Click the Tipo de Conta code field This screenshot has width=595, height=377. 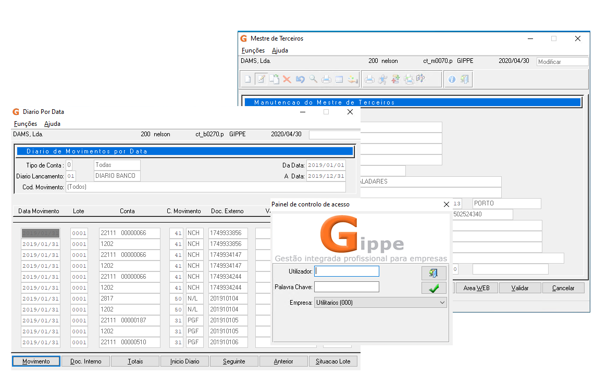tap(69, 165)
